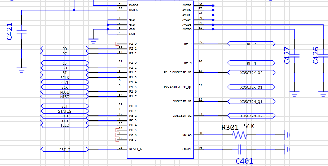Screen dimensions: 328x166
Task: Select the XOSC32M_Q1 output port on the right
Action: 251,102
